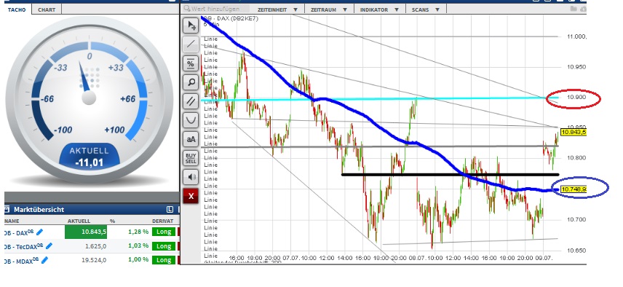Image resolution: width=623 pixels, height=287 pixels.
Task: Click the Wert hinzufügen search field
Action: coord(216,9)
